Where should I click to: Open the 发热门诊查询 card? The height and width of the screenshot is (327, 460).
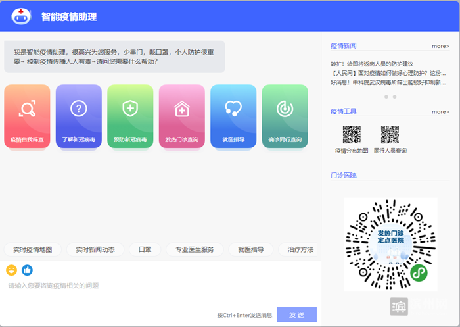(x=182, y=116)
